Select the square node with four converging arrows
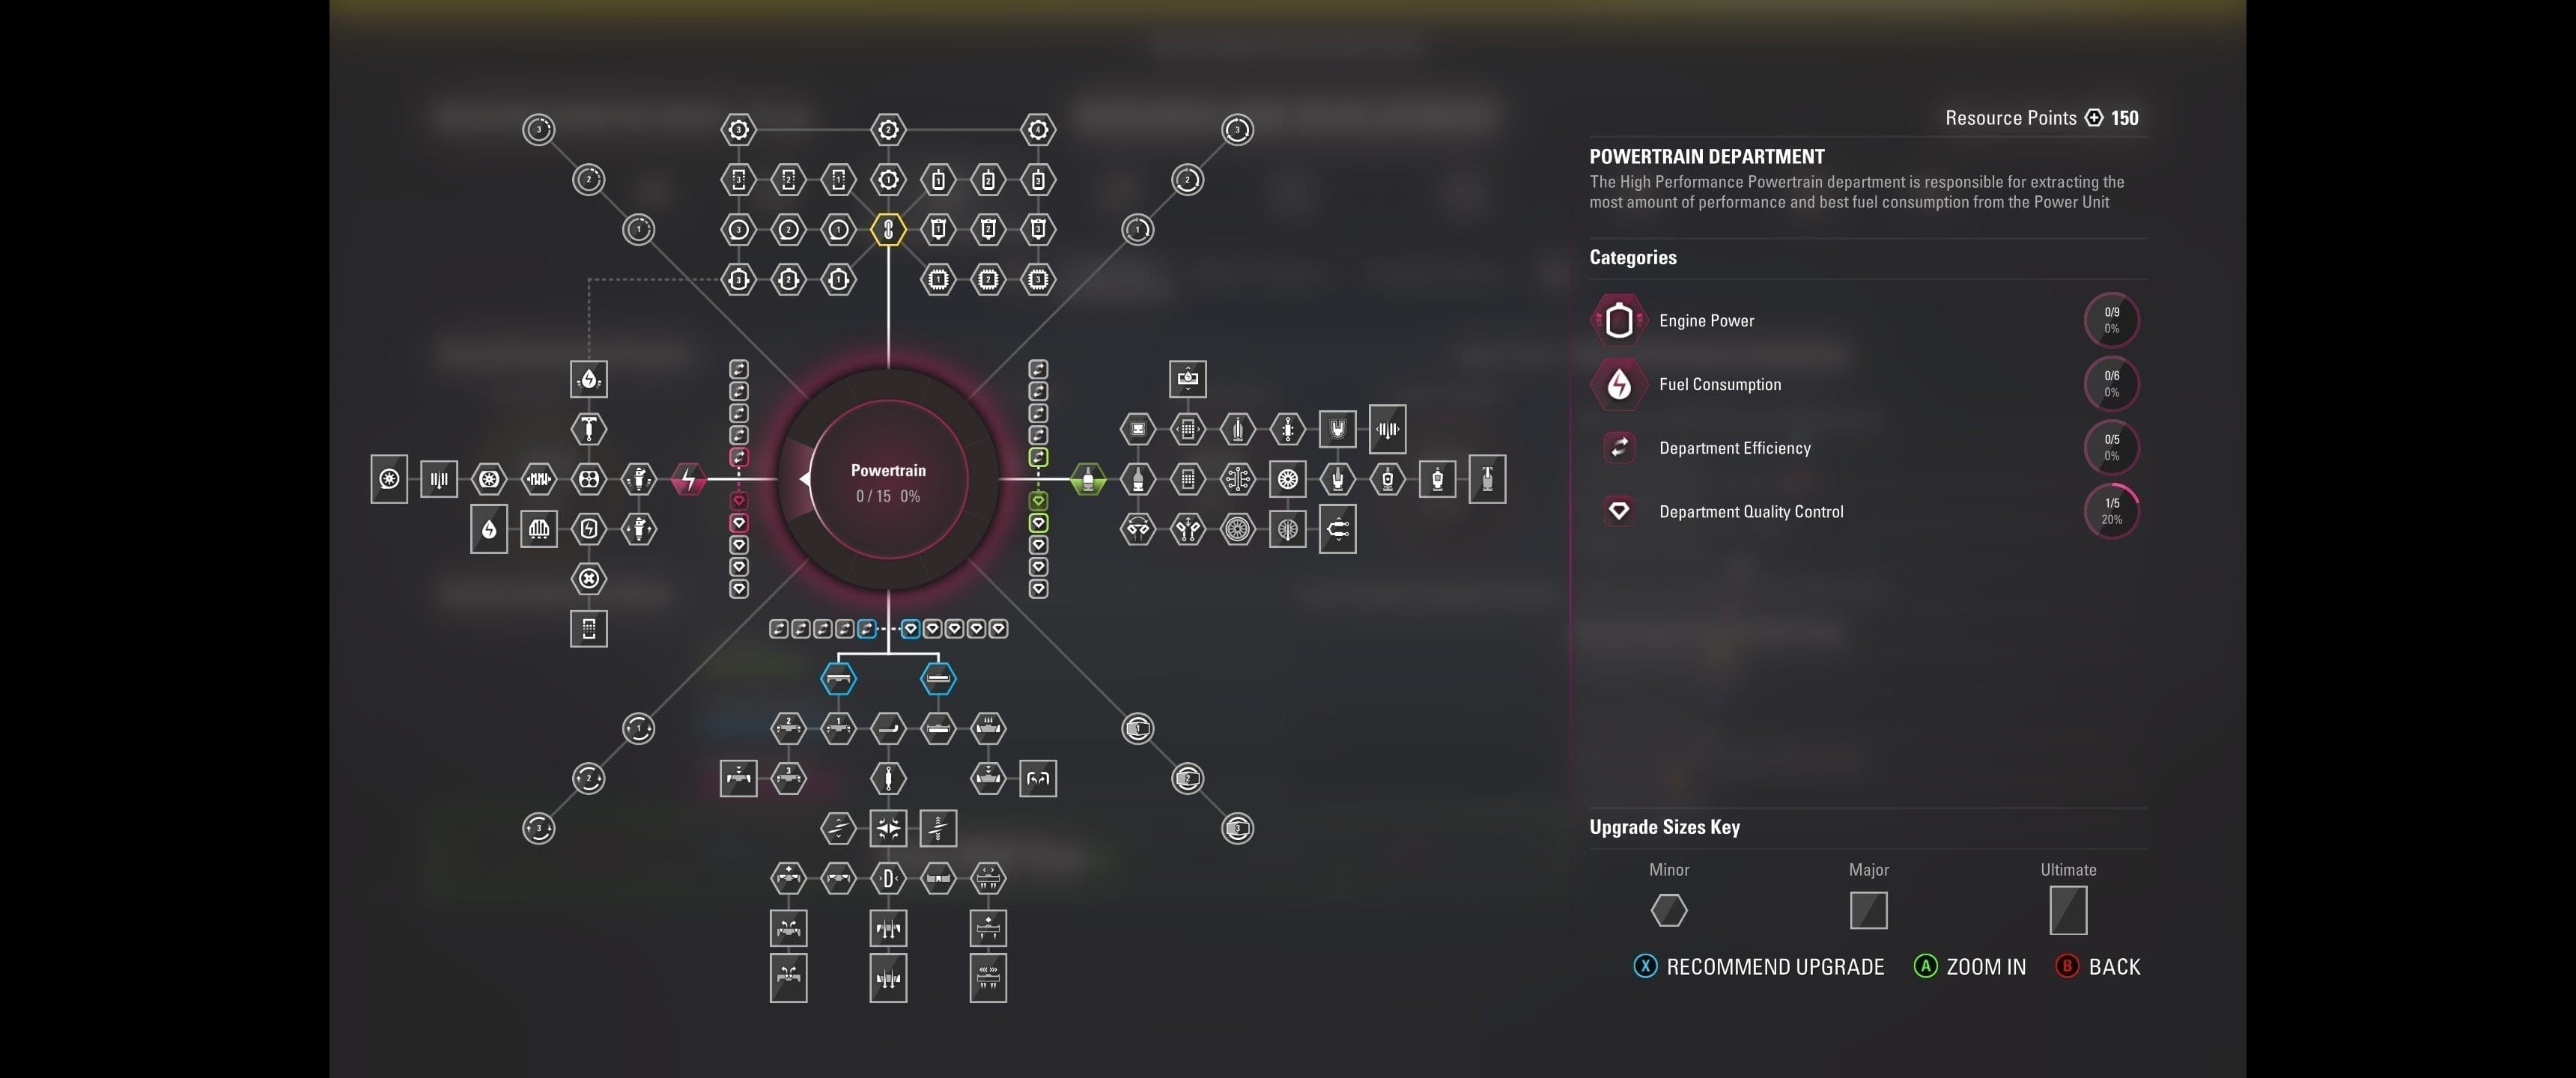This screenshot has width=2576, height=1078. pyautogui.click(x=888, y=828)
